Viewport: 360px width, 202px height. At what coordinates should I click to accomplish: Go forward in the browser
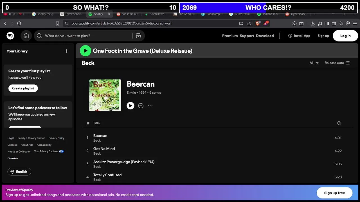click(x=12, y=24)
